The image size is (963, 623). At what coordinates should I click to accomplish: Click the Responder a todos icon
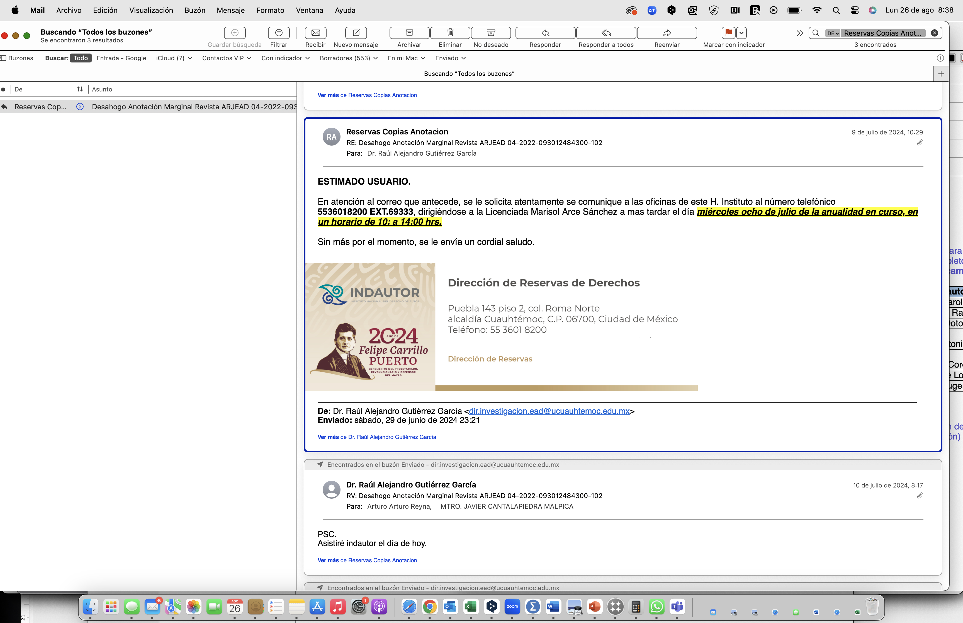(606, 32)
